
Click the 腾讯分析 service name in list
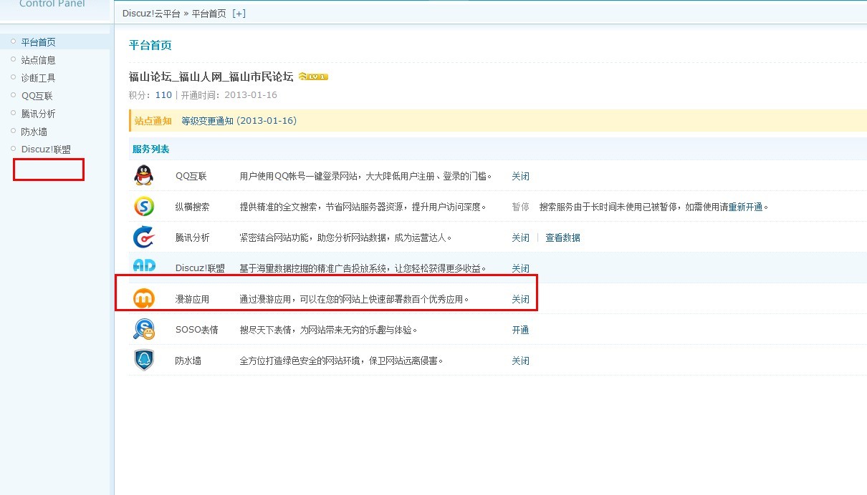(193, 237)
